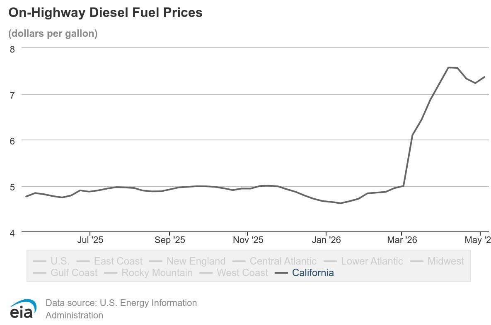Click the peak point of California line
This screenshot has height=325, width=491.
[448, 67]
